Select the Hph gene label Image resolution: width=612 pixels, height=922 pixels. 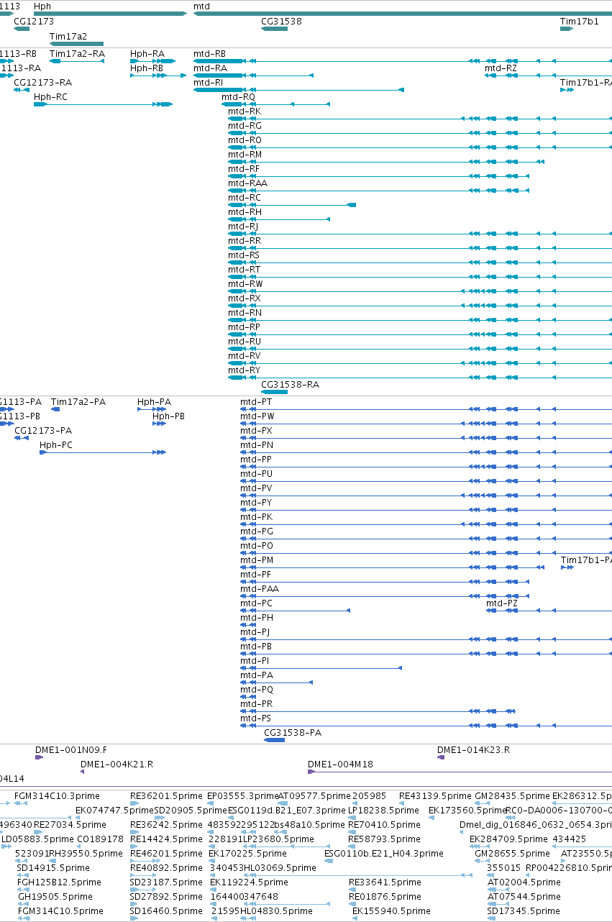pyautogui.click(x=42, y=6)
